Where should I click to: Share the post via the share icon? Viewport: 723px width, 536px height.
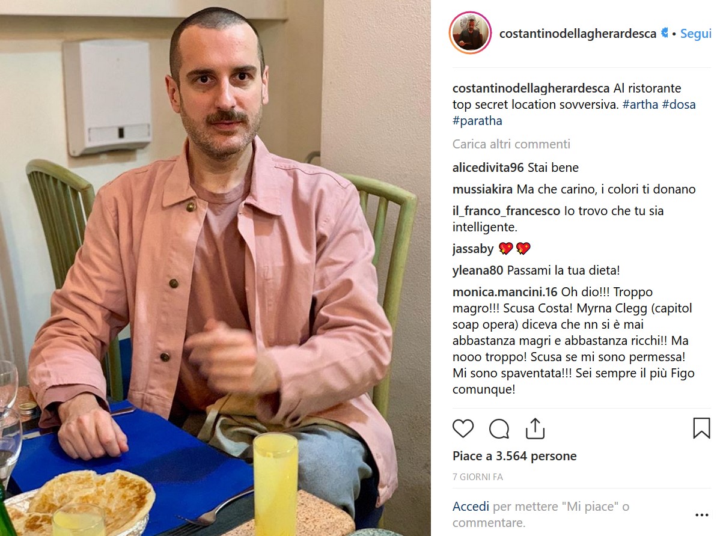click(x=535, y=428)
